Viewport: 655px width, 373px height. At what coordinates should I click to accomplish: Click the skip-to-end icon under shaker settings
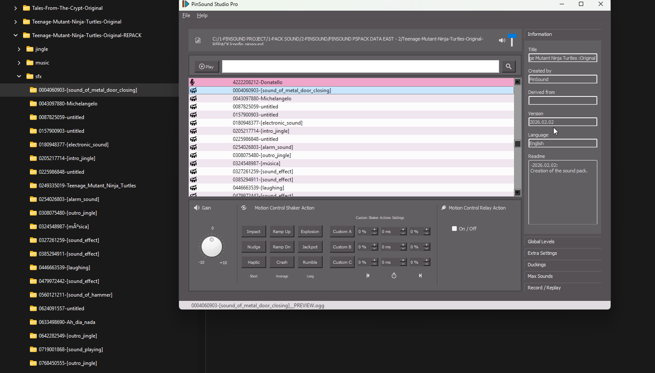tap(420, 276)
